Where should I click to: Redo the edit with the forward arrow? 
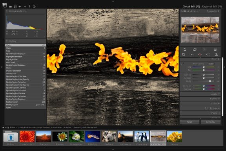tap(25, 7)
